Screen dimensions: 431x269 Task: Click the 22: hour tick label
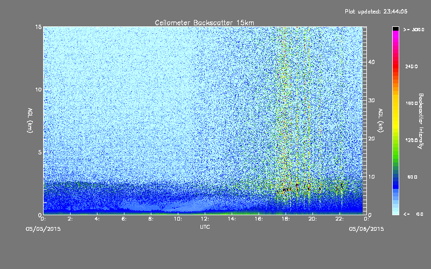[339, 219]
